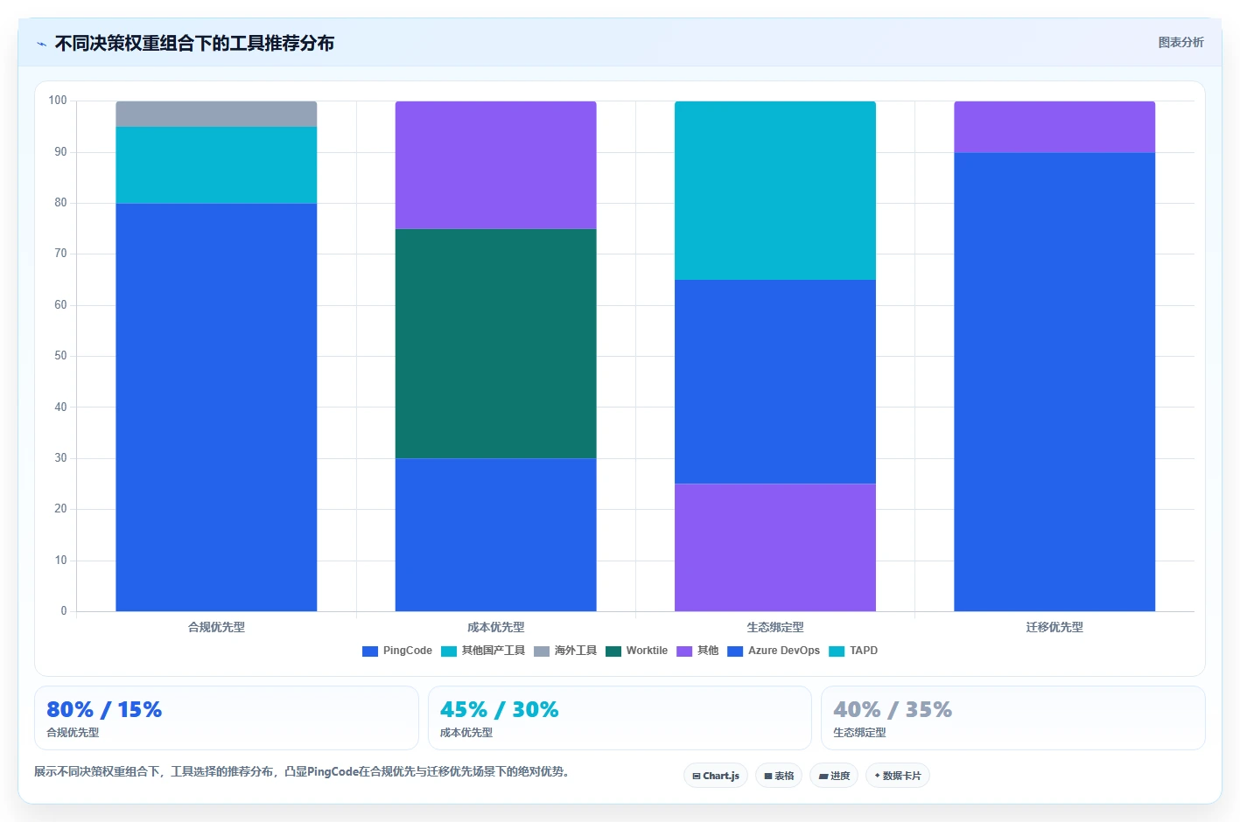Click the 表格 tag chip
This screenshot has height=822, width=1240.
(x=779, y=776)
